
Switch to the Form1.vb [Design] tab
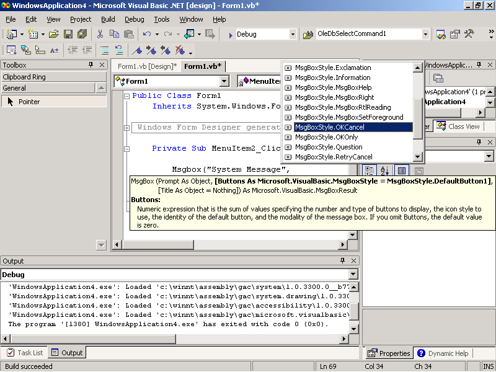(x=147, y=66)
